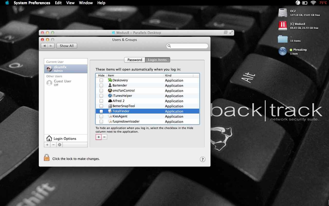
Task: Click the Guest User avatar icon
Action: point(49,83)
